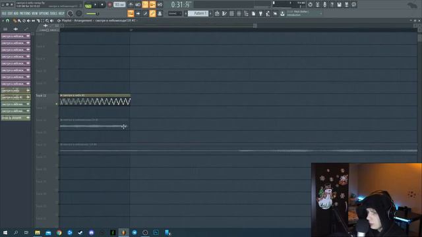Select the playlist Zoom tool

click(47, 20)
